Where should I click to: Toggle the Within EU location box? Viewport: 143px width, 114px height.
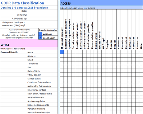pos(40,34)
